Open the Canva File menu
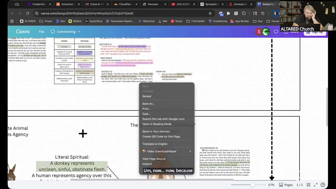Image resolution: width=336 pixels, height=189 pixels. tap(41, 32)
